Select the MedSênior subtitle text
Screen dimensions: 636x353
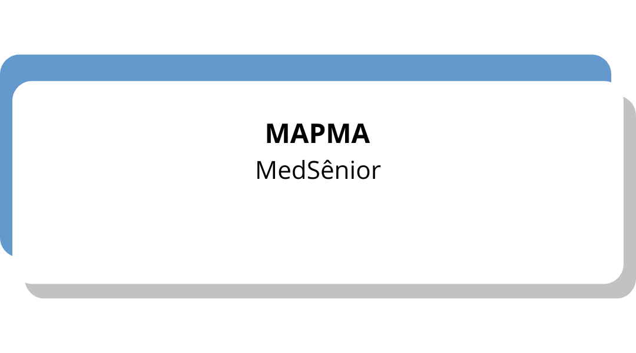point(317,171)
